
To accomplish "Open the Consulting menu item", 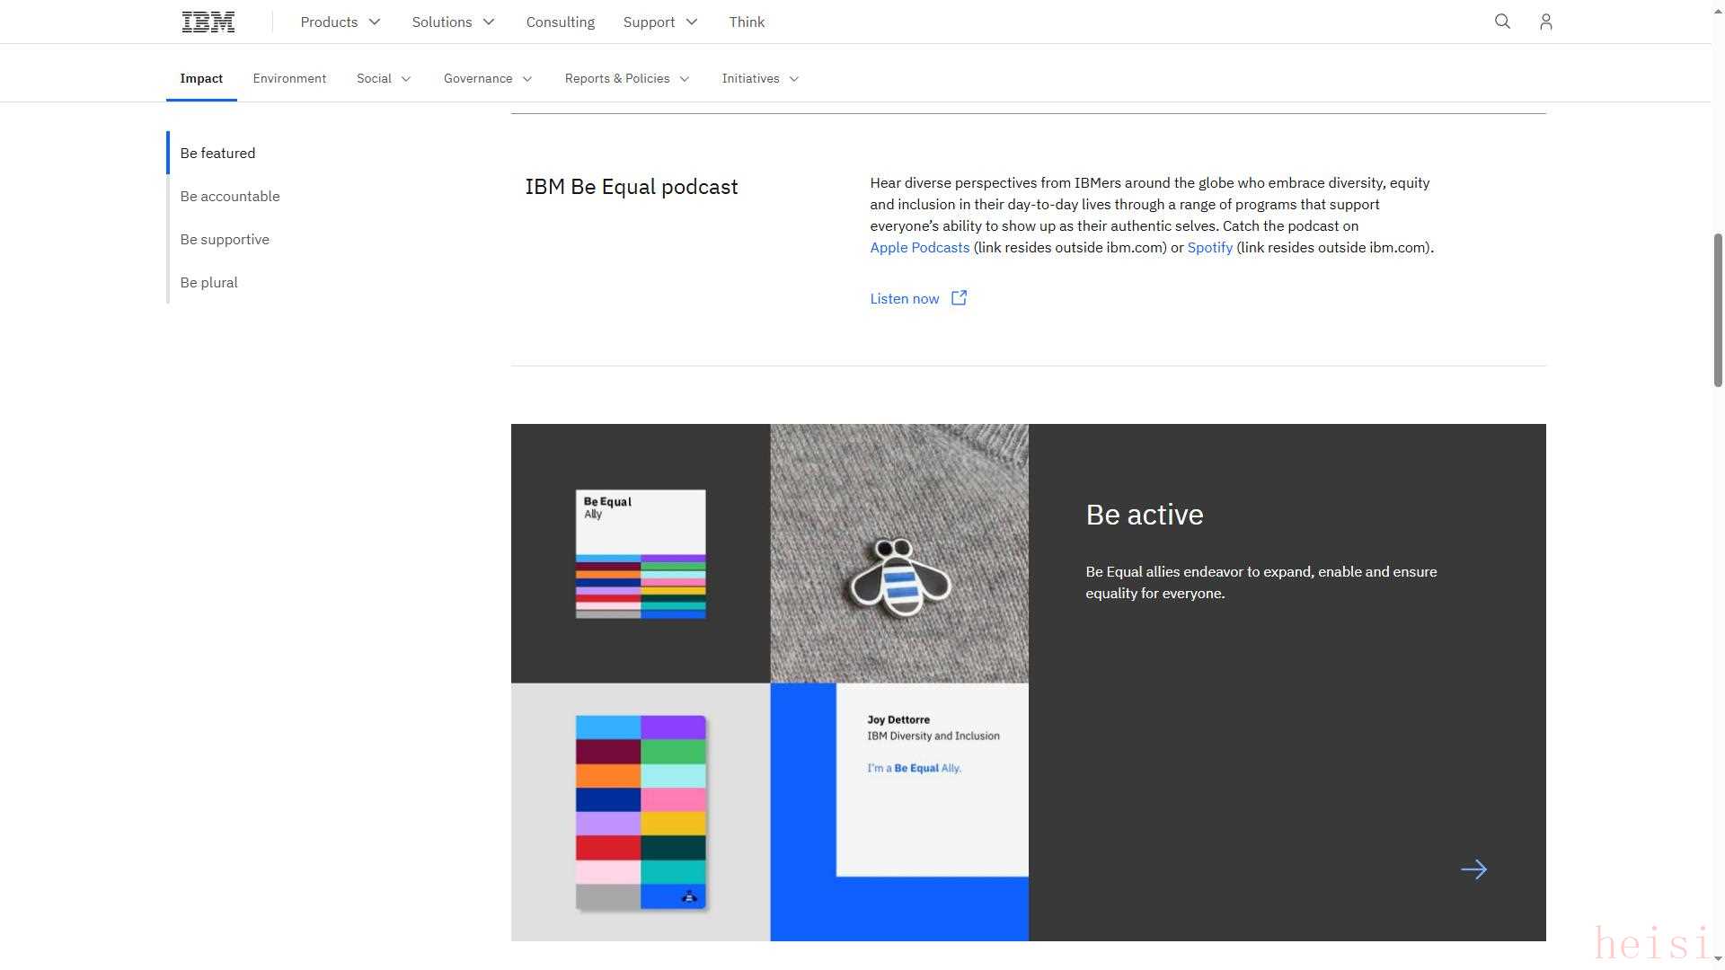I will [560, 22].
